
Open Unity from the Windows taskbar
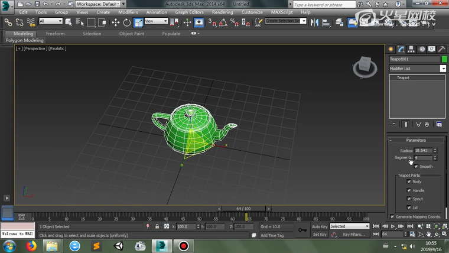(118, 245)
